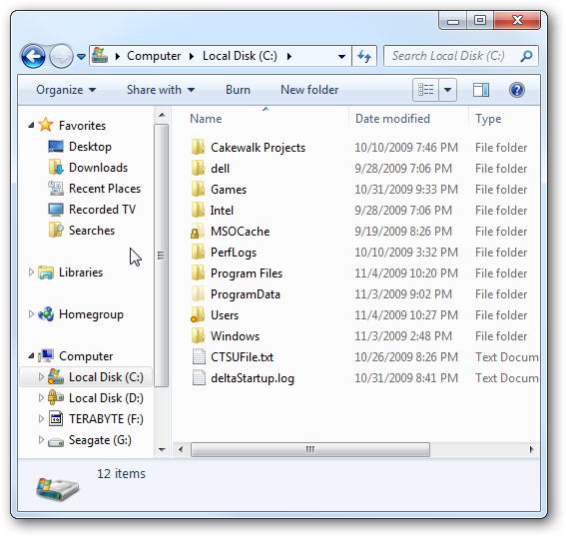Select Favorites star icon
Screen dimensions: 566x537
[46, 125]
